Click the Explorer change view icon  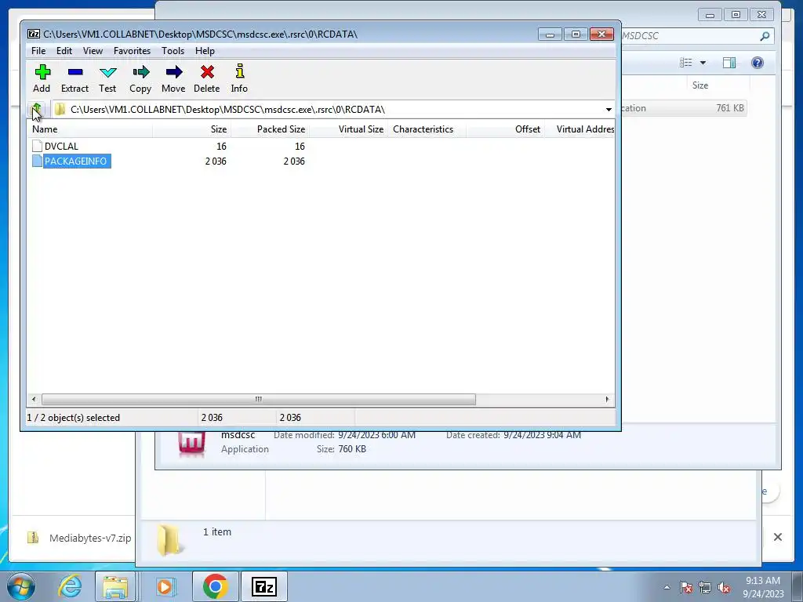pos(685,63)
